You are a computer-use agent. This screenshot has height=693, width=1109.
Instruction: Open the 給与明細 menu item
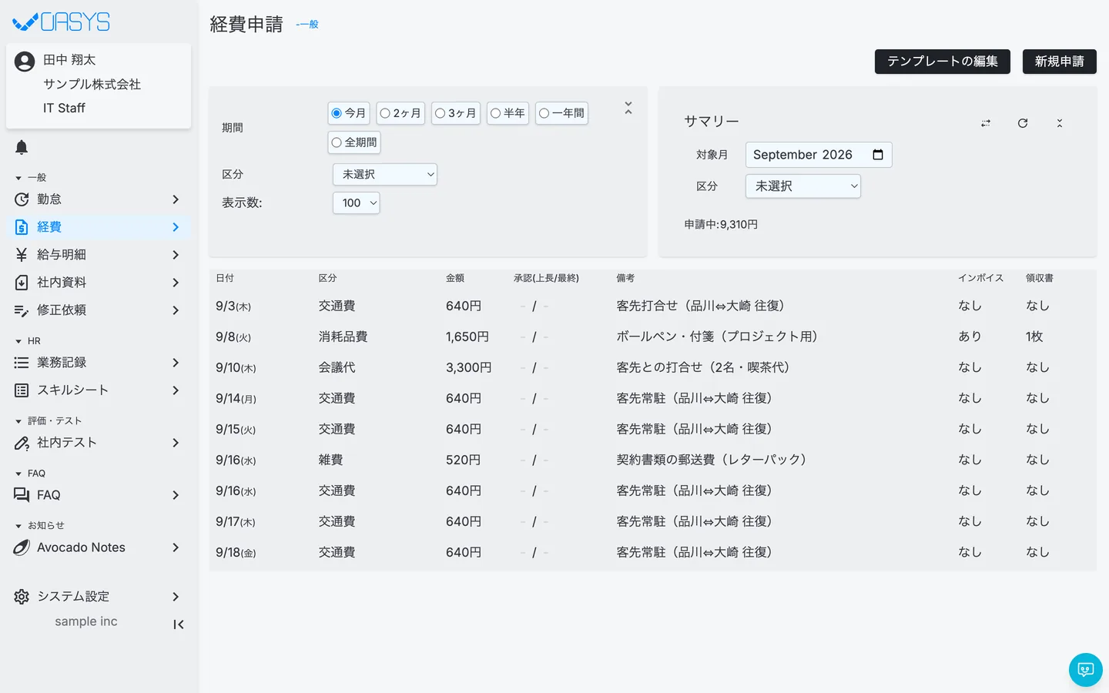[x=99, y=255]
